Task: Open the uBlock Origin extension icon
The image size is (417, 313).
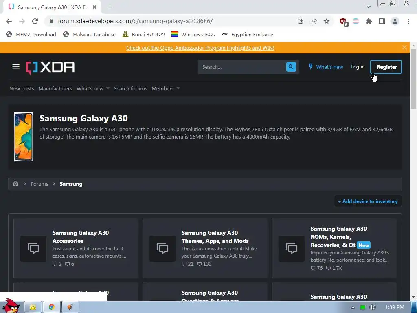Action: 343,22
